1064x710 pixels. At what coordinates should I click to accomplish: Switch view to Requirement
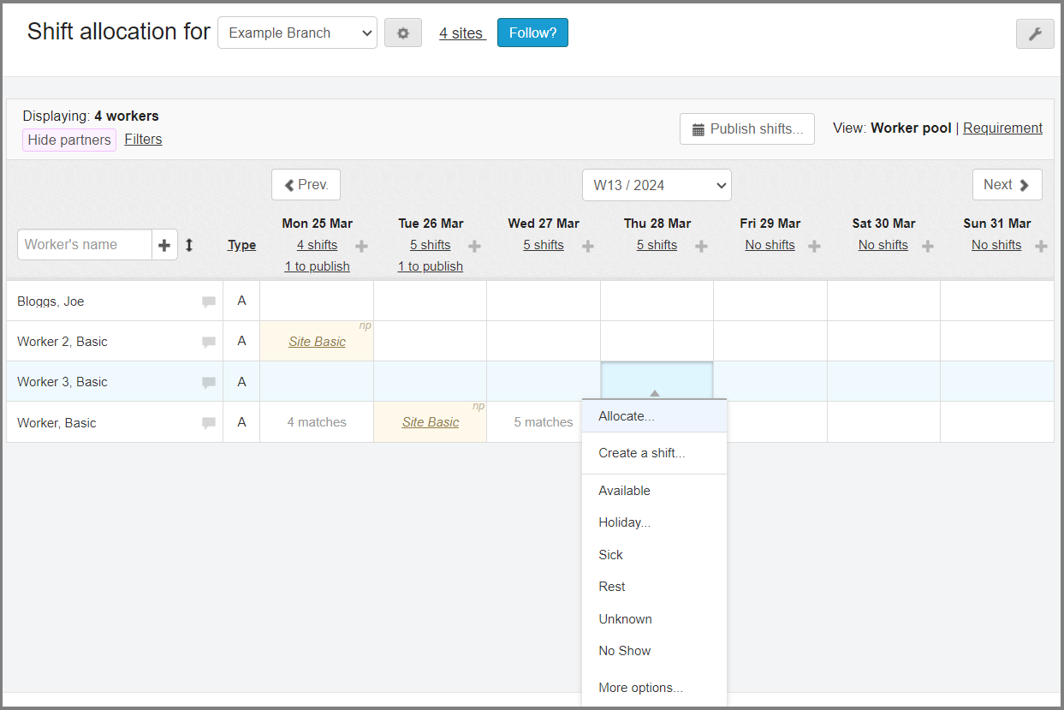1002,128
